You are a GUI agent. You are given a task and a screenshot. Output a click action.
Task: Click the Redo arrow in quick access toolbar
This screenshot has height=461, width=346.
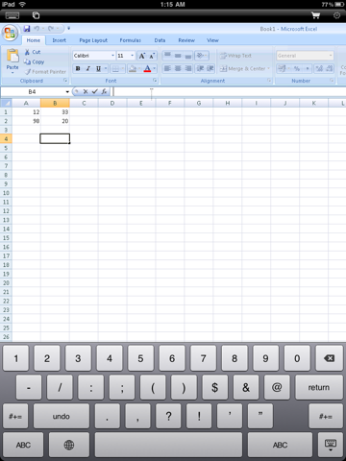tap(51, 29)
